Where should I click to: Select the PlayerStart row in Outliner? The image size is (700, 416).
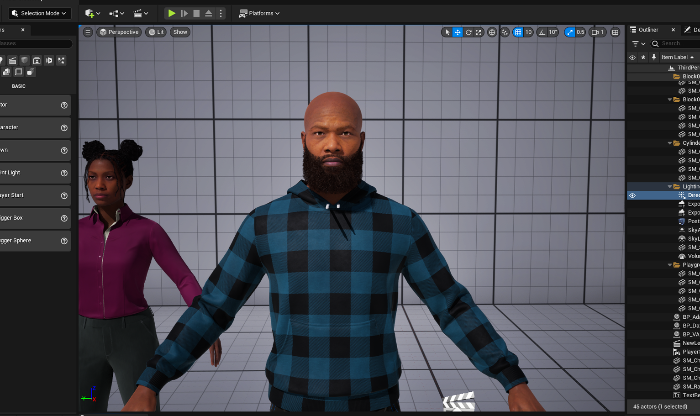pos(663,352)
